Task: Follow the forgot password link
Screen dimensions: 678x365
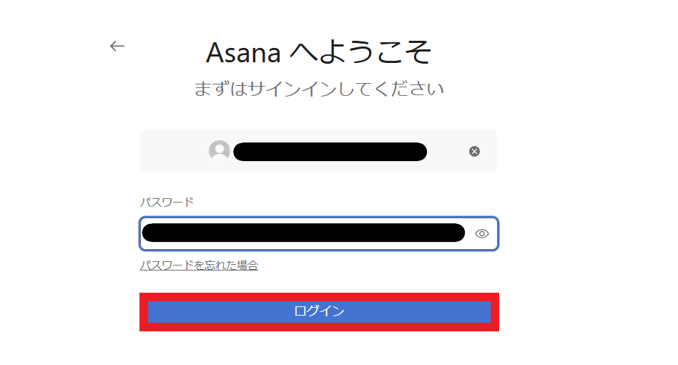Action: [199, 266]
